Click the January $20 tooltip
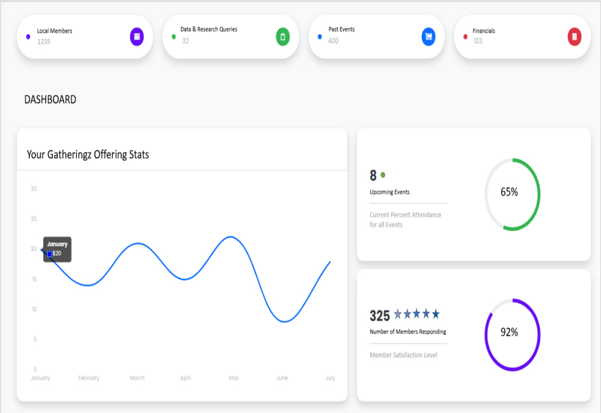Image resolution: width=601 pixels, height=413 pixels. pos(57,249)
